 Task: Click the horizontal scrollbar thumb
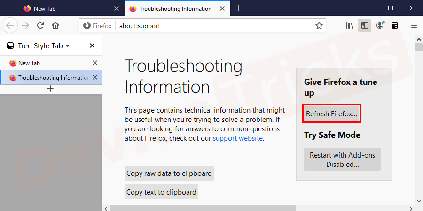click(203, 209)
